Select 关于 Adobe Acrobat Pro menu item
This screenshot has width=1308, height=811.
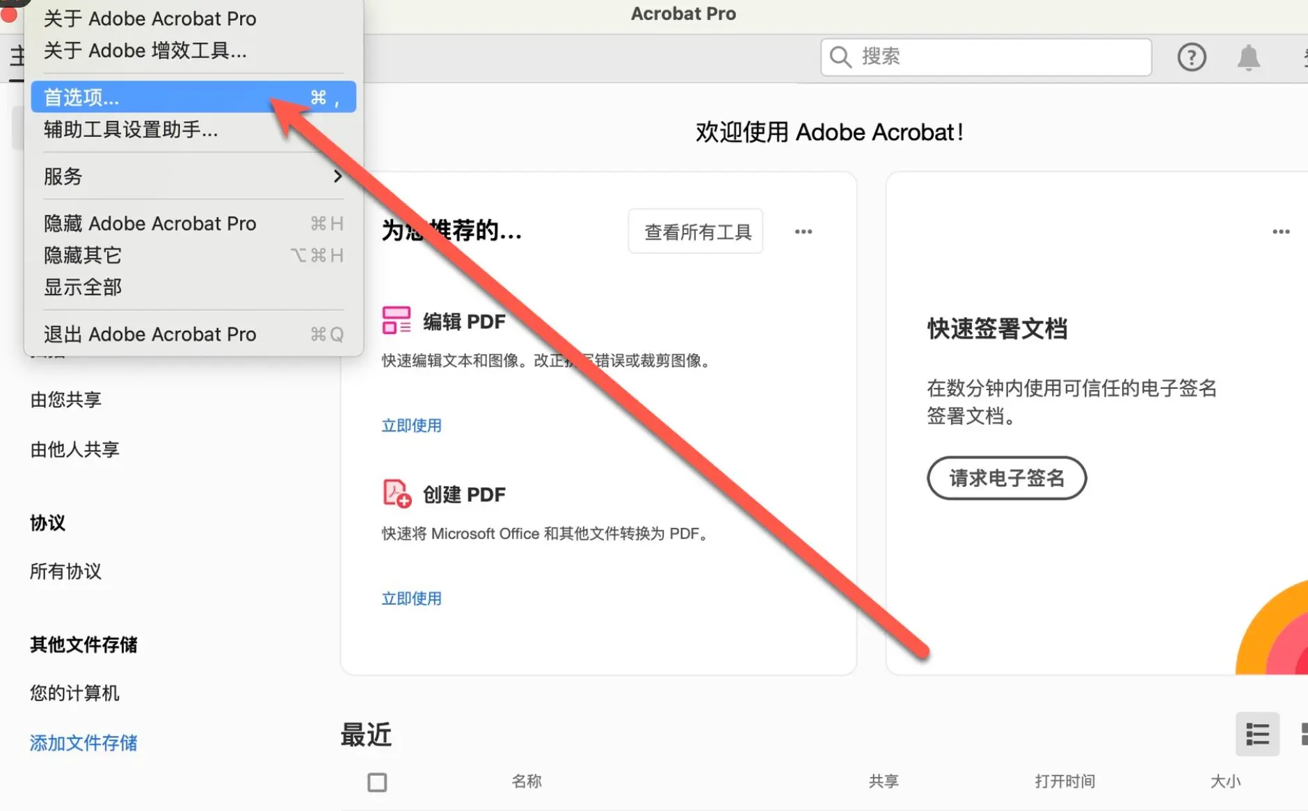150,18
